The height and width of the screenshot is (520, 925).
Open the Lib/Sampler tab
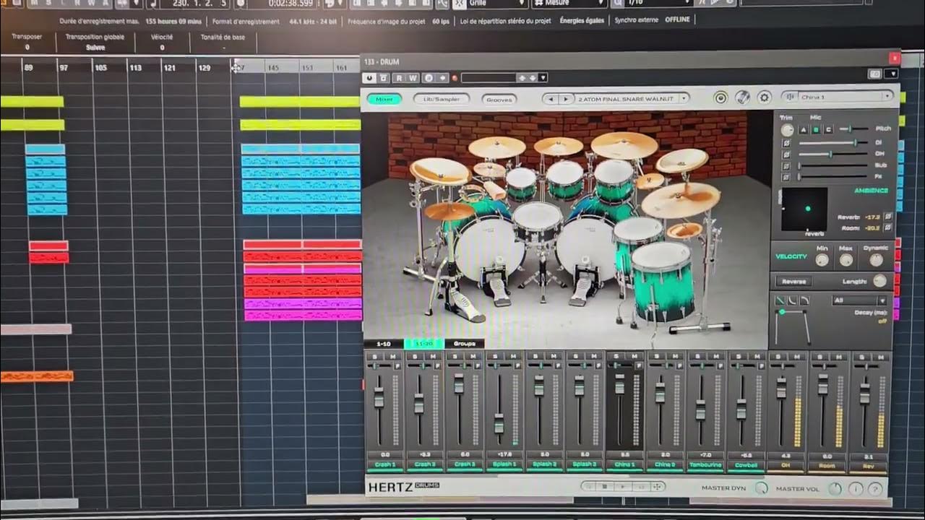tap(442, 99)
